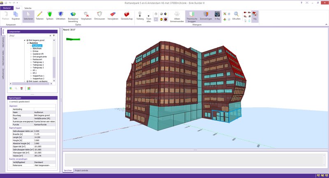Collapse the ribbon with chevron arrow
The height and width of the screenshot is (178, 329).
[326, 25]
